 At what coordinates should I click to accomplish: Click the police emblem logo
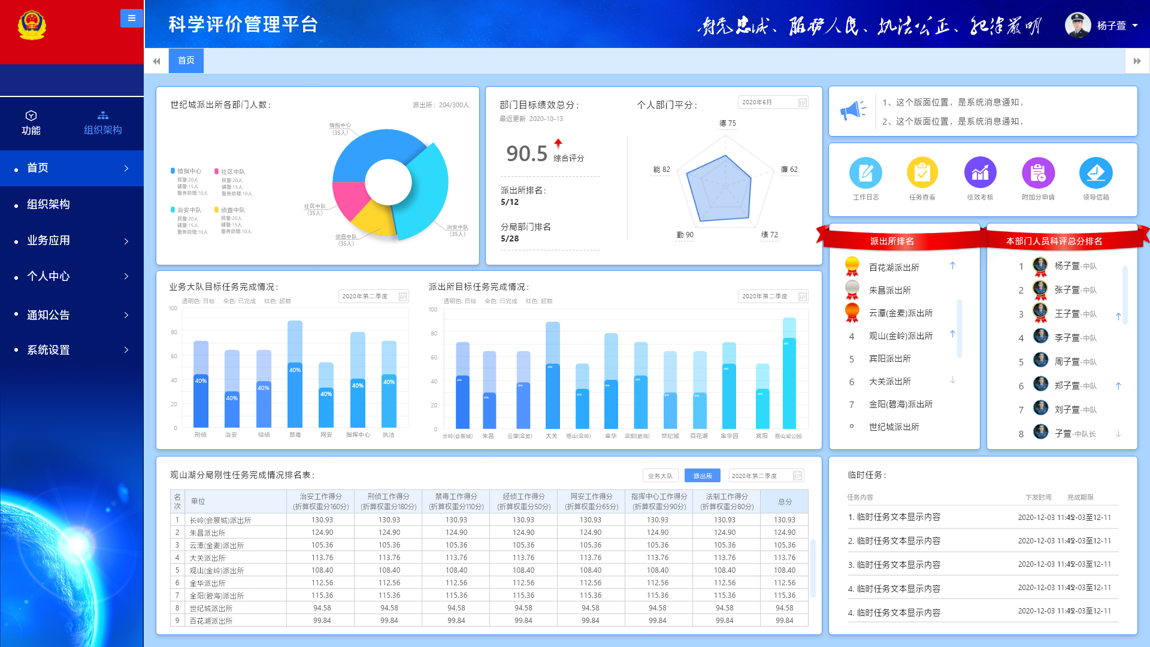pos(32,25)
